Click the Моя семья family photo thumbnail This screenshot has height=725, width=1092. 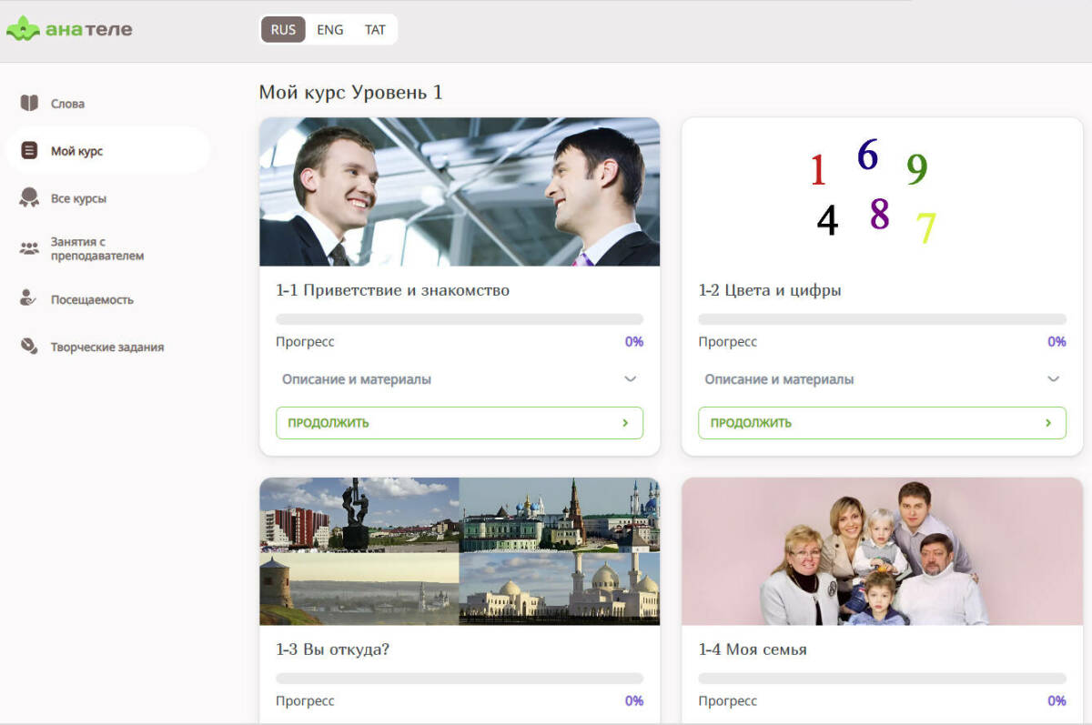873,551
